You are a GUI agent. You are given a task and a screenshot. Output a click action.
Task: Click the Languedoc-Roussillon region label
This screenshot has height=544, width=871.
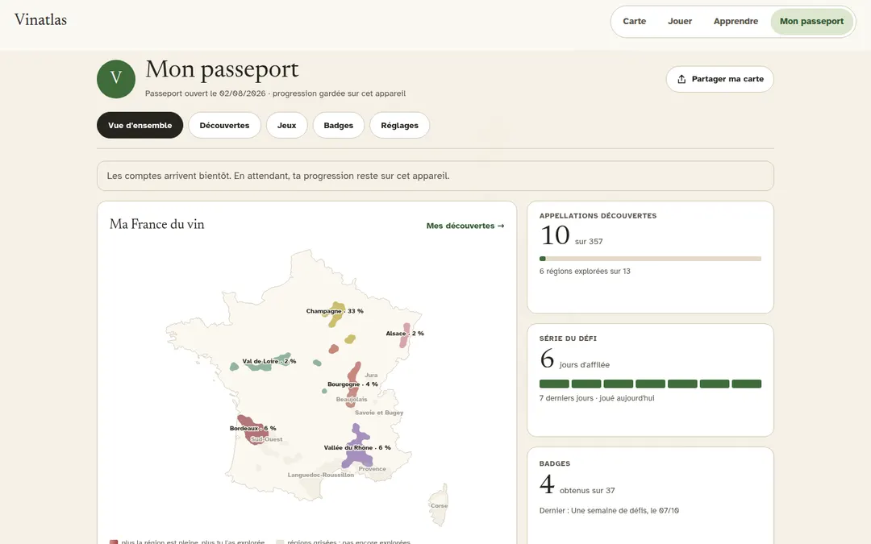tap(320, 475)
